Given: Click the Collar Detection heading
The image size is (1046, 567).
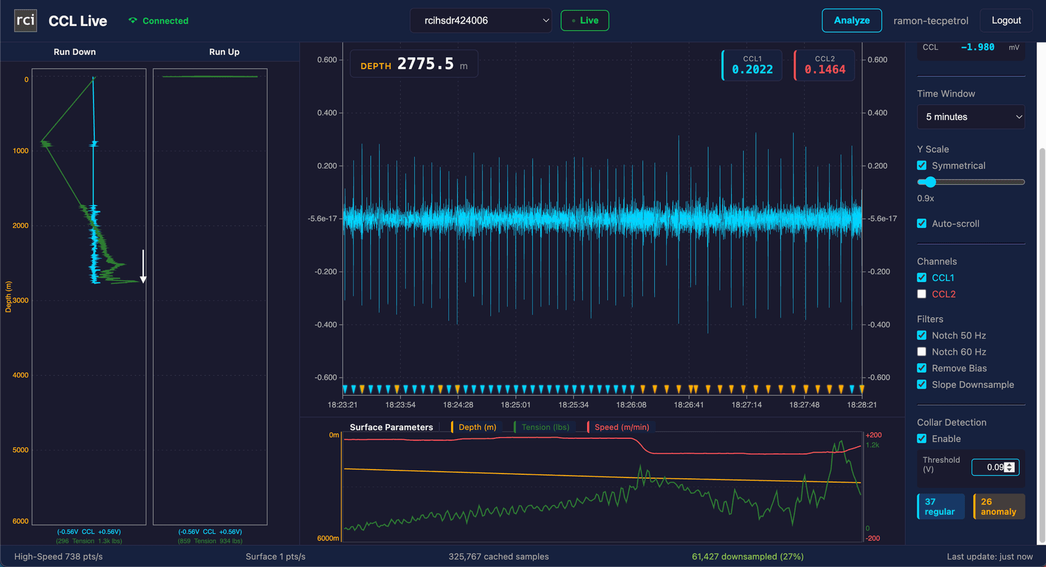Looking at the screenshot, I should (951, 423).
